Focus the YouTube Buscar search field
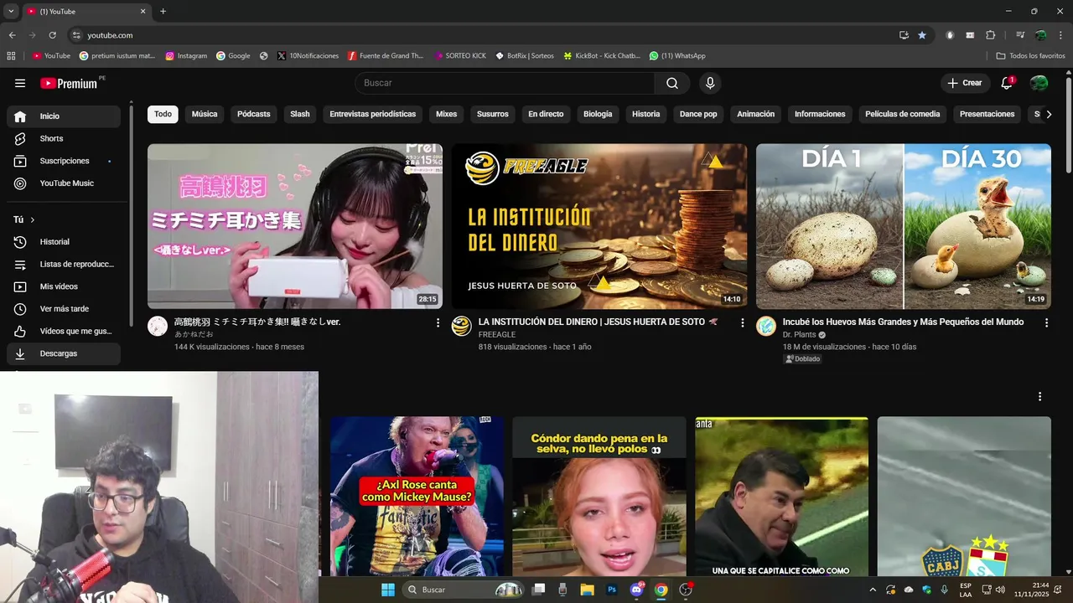 (x=505, y=83)
